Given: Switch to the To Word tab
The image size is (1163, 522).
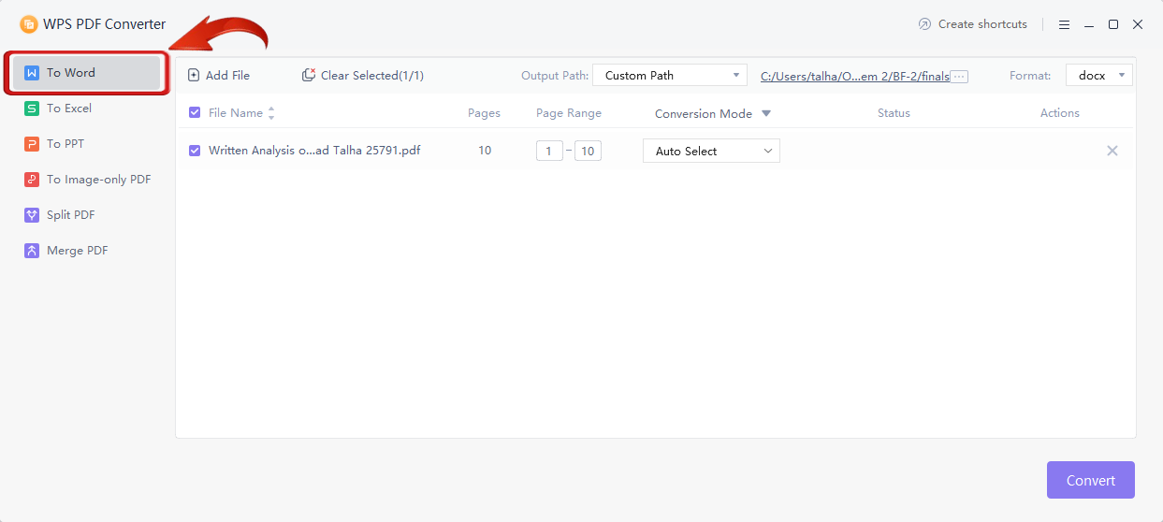Looking at the screenshot, I should click(86, 73).
